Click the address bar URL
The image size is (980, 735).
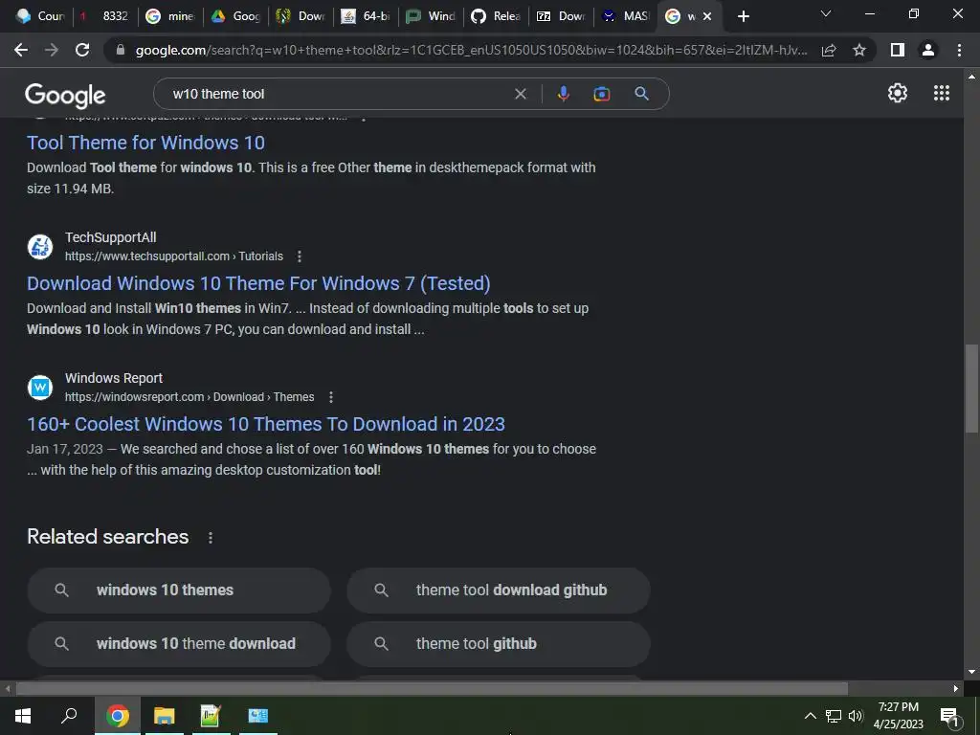(471, 50)
